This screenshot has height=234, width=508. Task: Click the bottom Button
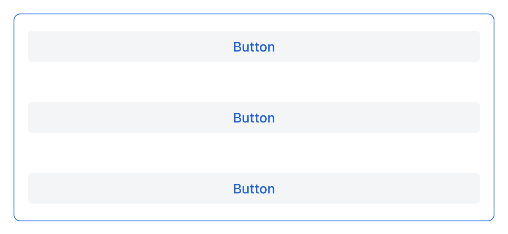[254, 188]
